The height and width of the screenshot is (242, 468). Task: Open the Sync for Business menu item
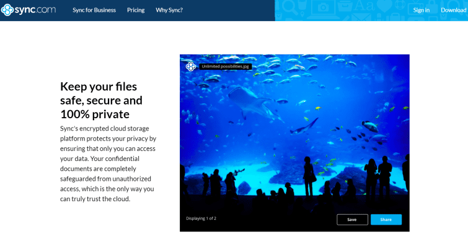[x=94, y=10]
